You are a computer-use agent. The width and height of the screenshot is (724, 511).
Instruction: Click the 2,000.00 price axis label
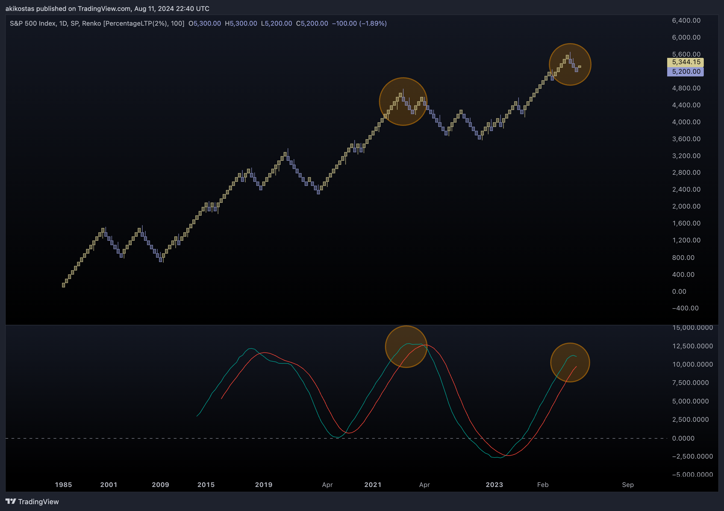[x=686, y=207]
